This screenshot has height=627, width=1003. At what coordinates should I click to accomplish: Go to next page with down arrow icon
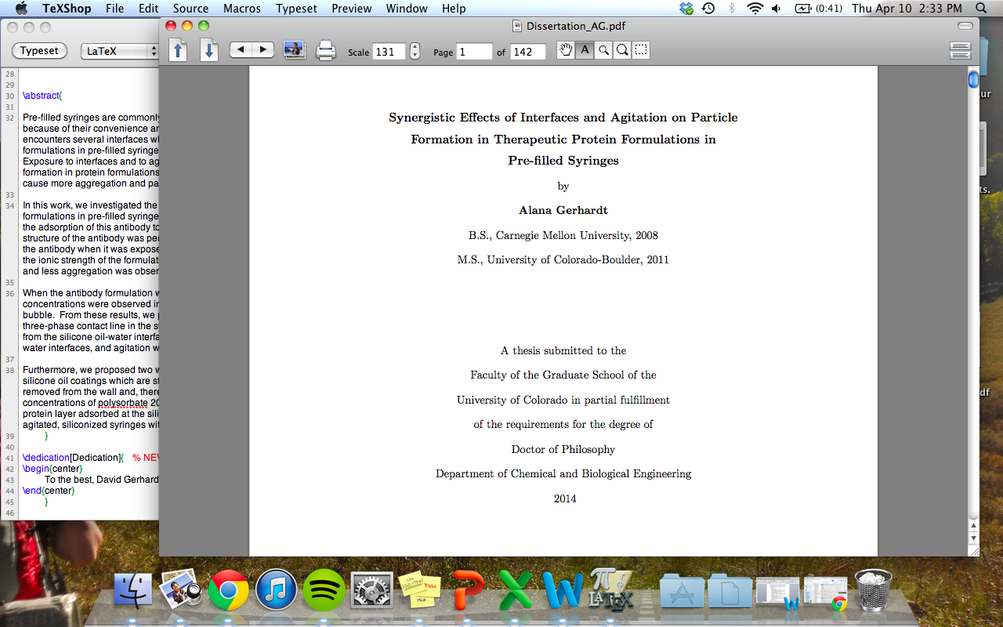[209, 51]
